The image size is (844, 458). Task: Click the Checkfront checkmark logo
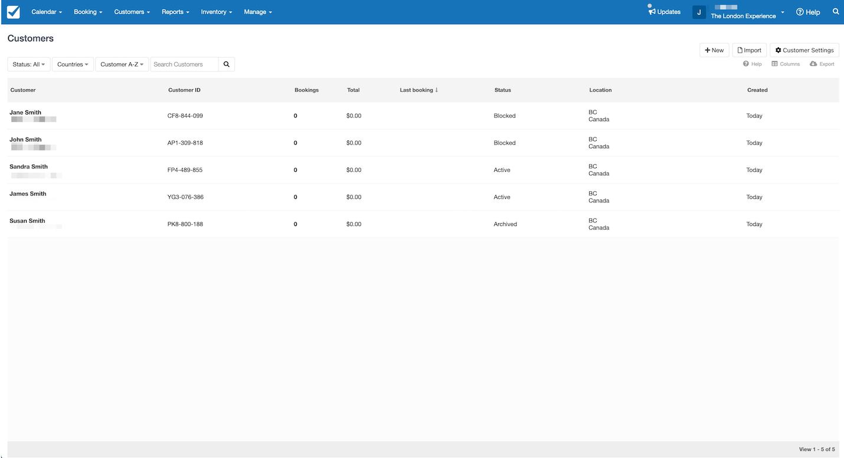(x=13, y=12)
